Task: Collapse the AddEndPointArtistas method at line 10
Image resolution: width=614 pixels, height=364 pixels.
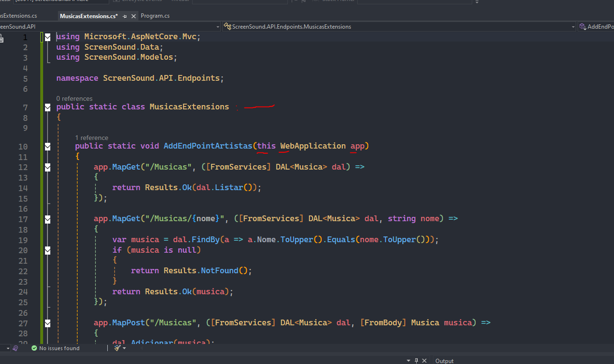Action: [47, 147]
